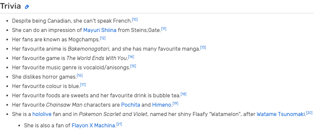Click reference 20 after Watame Tsunomaki
Image resolution: width=314 pixels, height=129 pixels.
(309, 113)
